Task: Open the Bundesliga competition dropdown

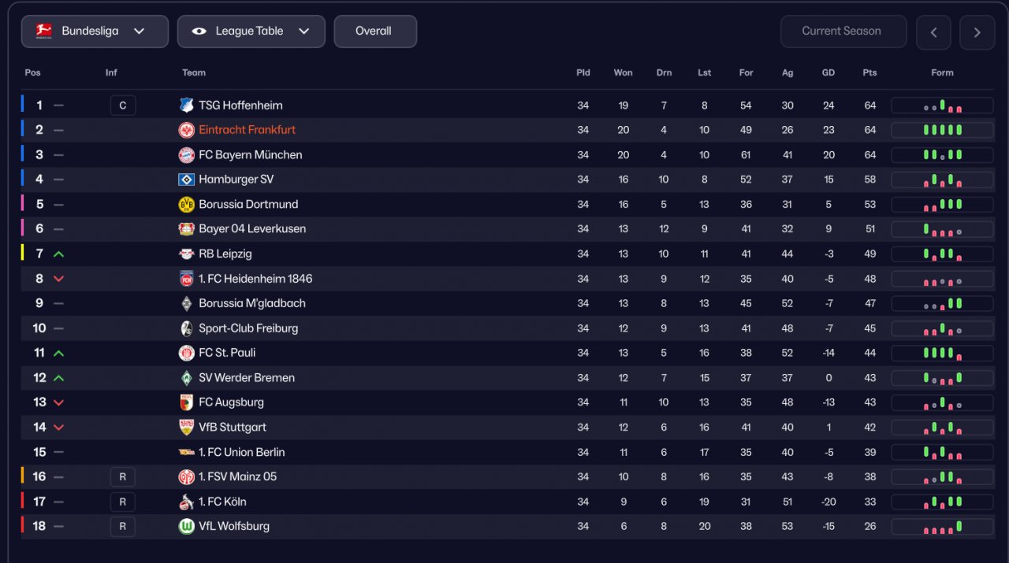Action: (95, 31)
